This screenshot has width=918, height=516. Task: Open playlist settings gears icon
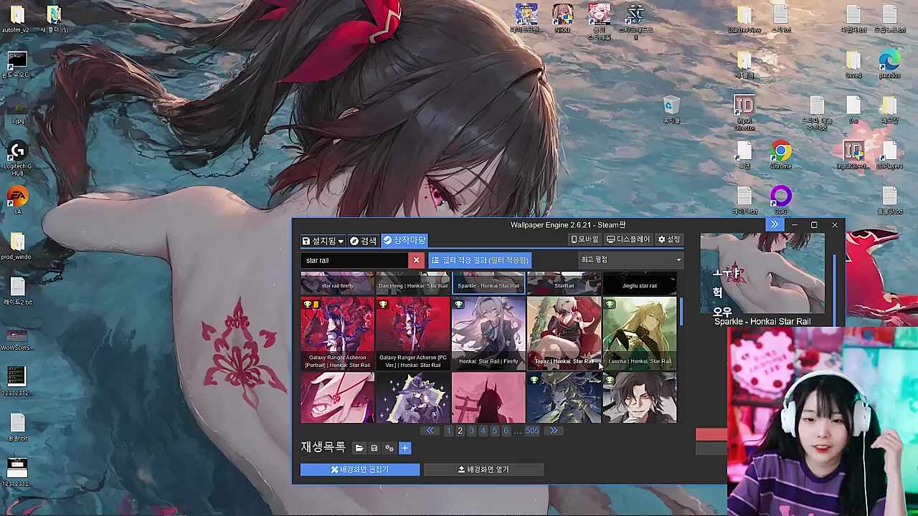pos(389,448)
